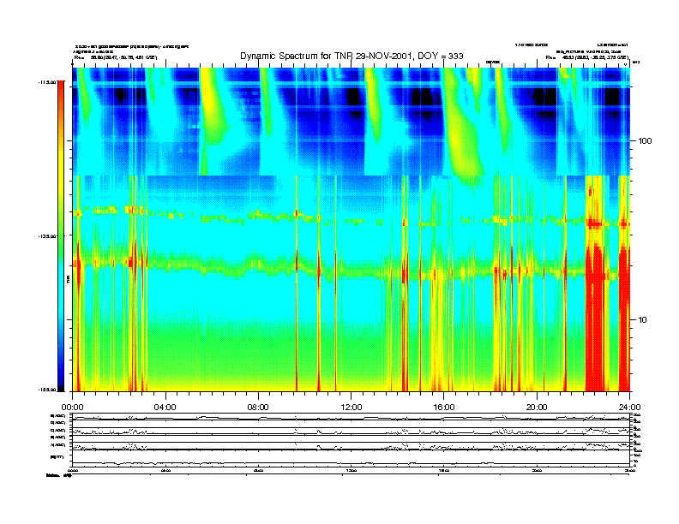Click the 100 frequency axis label

click(x=645, y=141)
